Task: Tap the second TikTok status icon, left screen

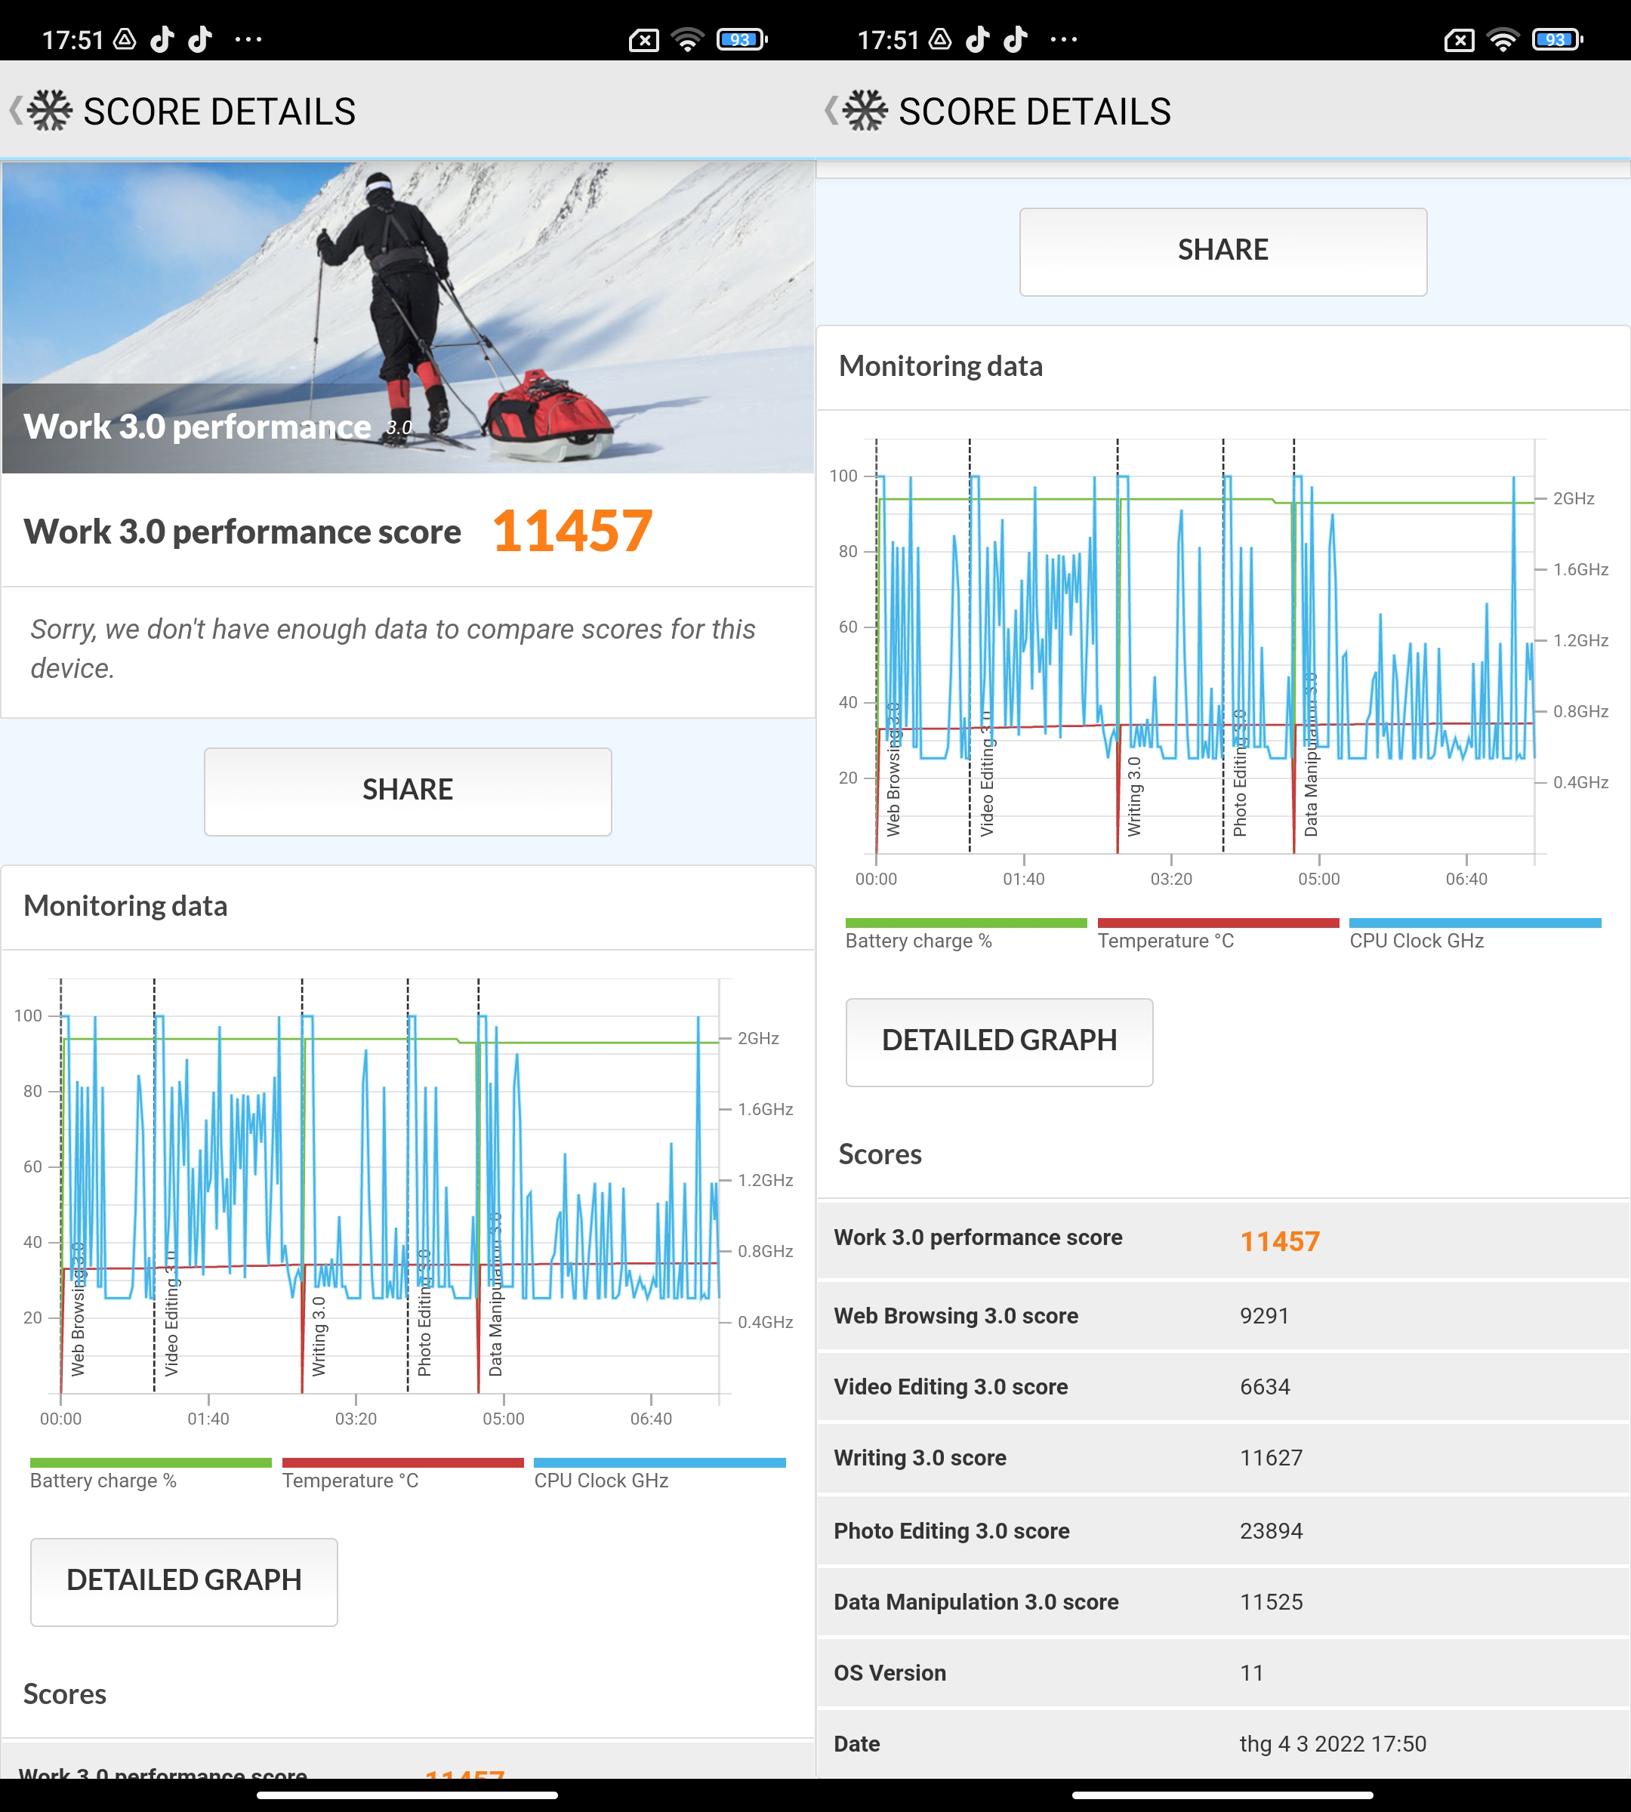Action: click(200, 39)
